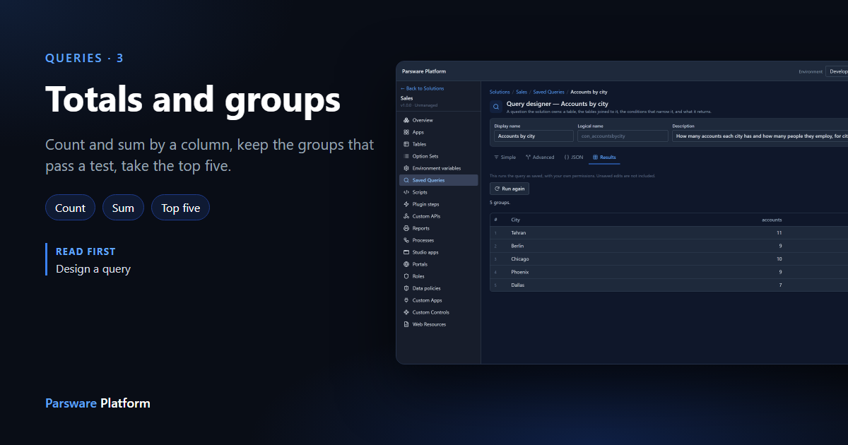Select the Berlin row

click(669, 246)
